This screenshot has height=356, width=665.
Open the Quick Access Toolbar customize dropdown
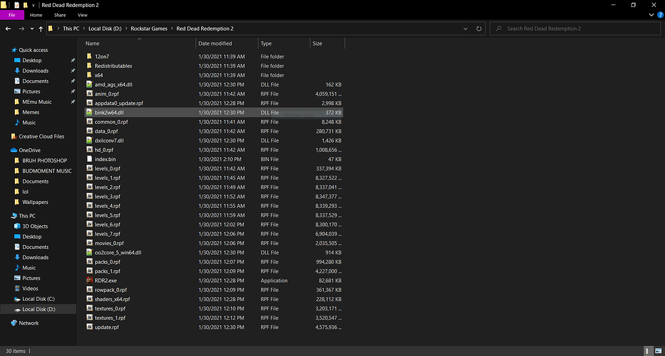[x=33, y=5]
